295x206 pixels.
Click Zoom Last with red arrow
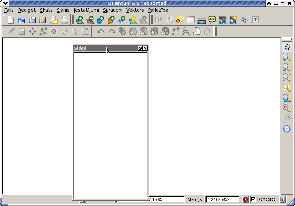click(287, 108)
